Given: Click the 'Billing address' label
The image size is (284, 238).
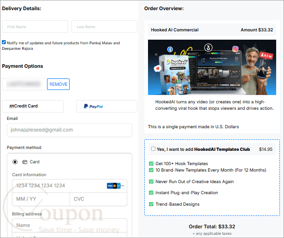Looking at the screenshot, I should click(x=27, y=214).
